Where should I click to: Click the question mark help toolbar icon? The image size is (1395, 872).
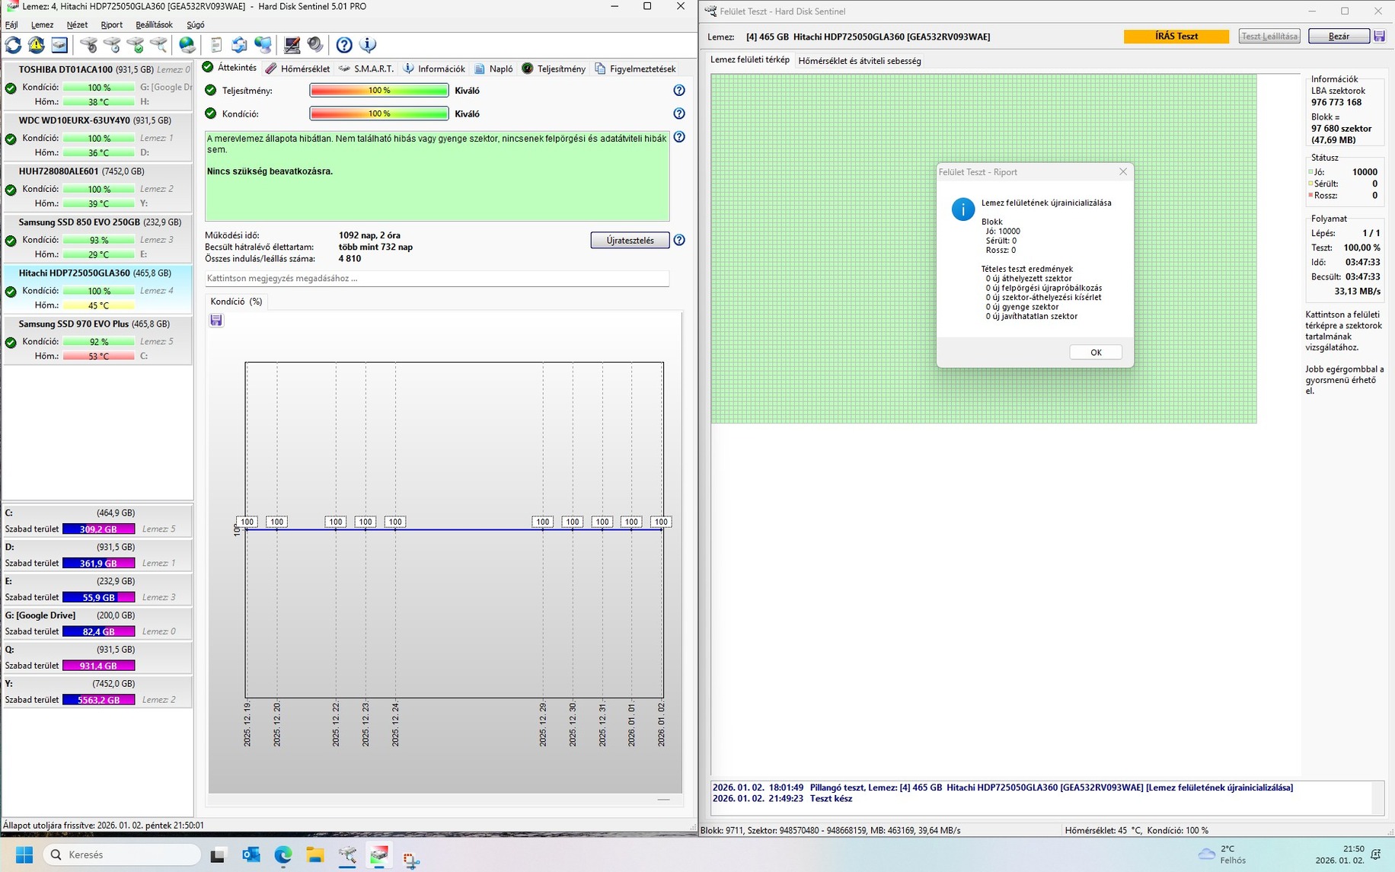point(344,45)
